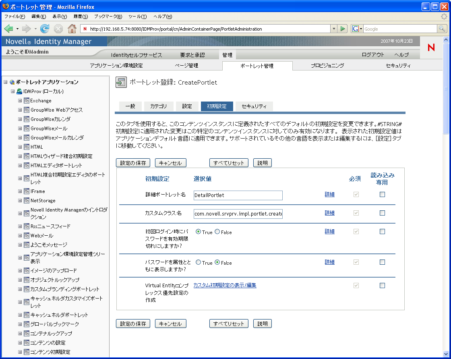Expand the GroupWise Webアクセス node

click(x=20, y=110)
